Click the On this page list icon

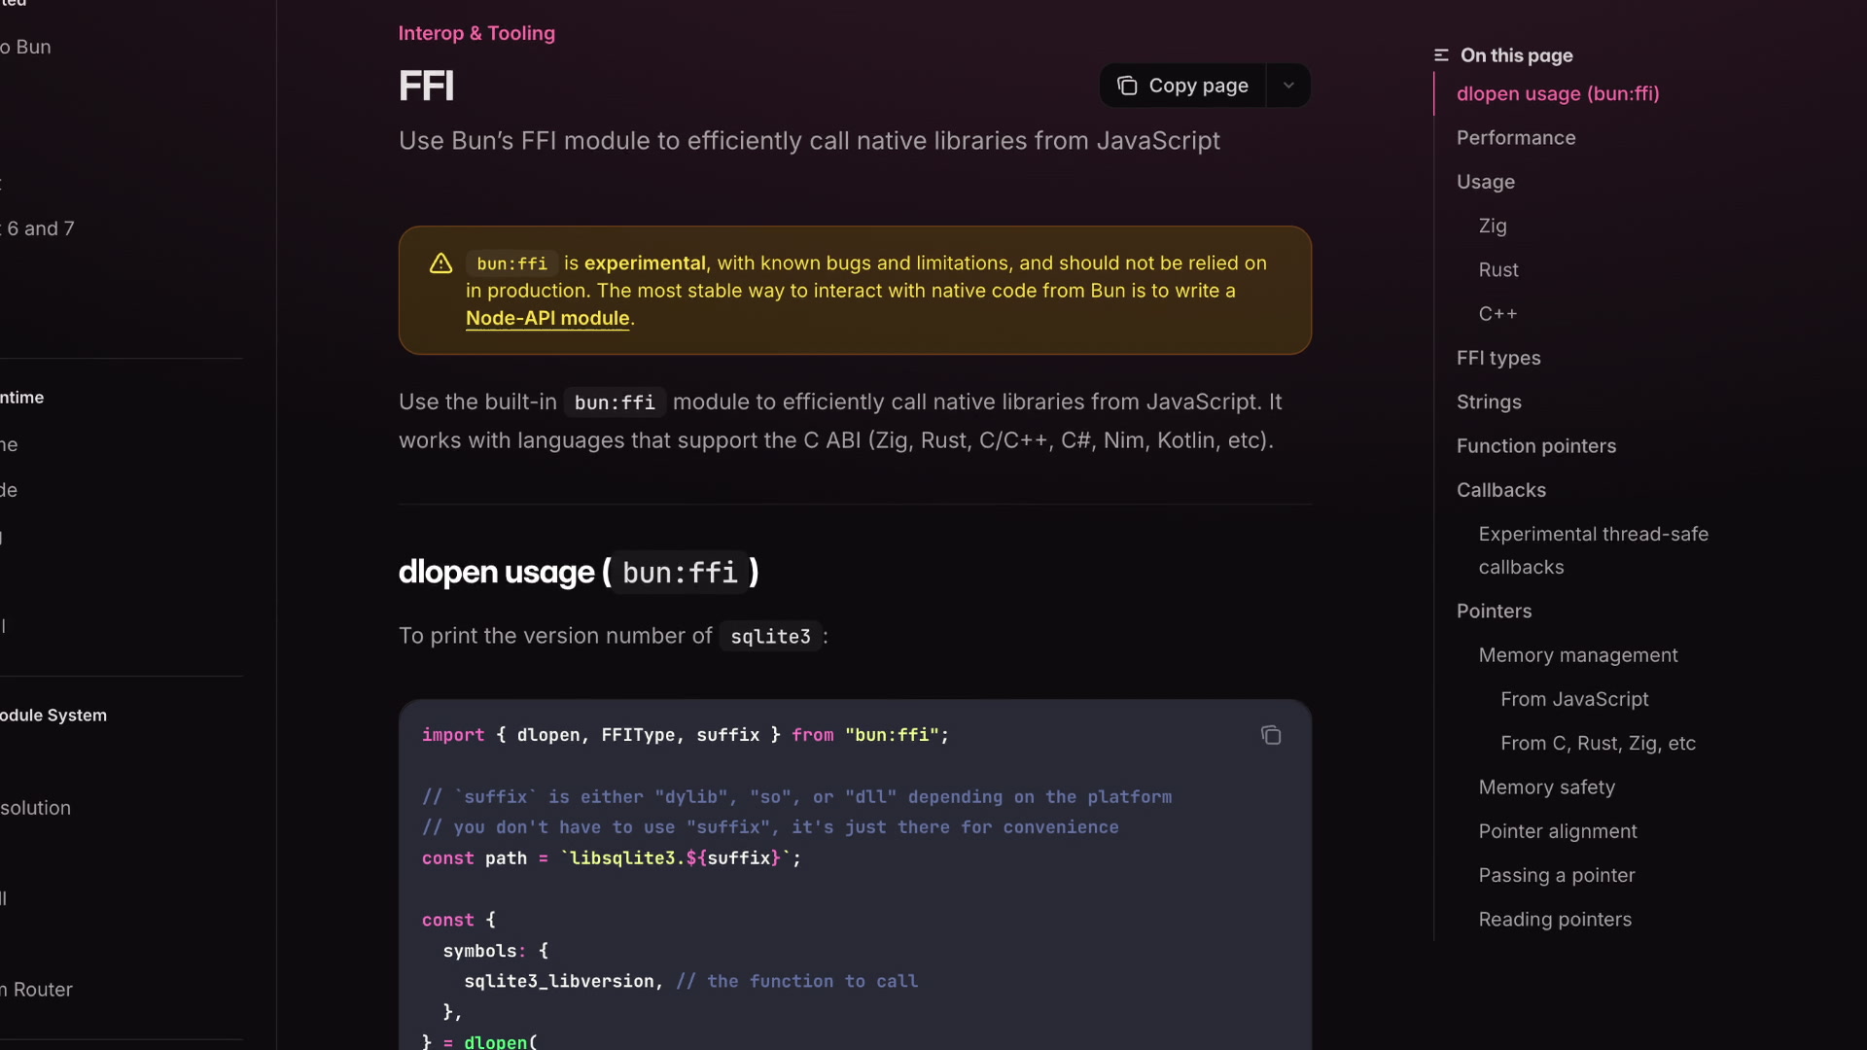tap(1441, 55)
